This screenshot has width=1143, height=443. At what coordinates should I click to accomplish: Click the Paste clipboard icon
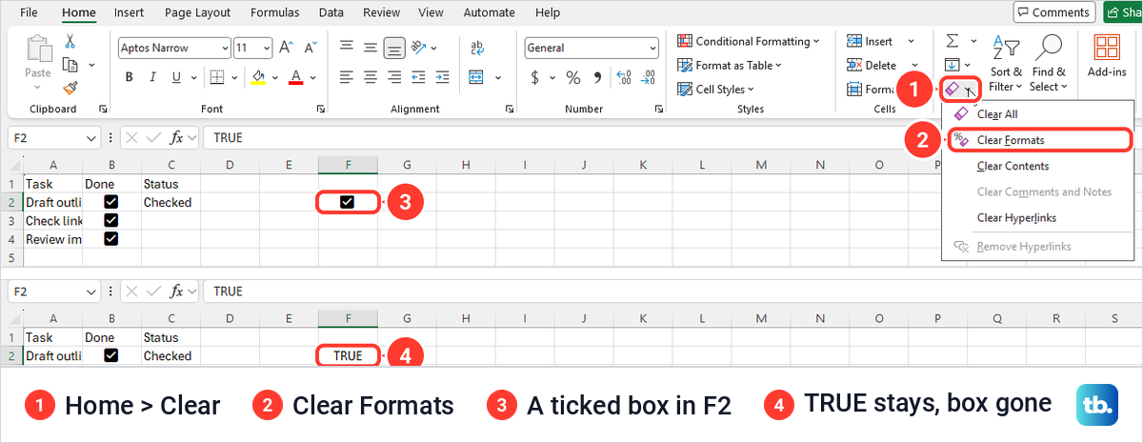point(38,50)
